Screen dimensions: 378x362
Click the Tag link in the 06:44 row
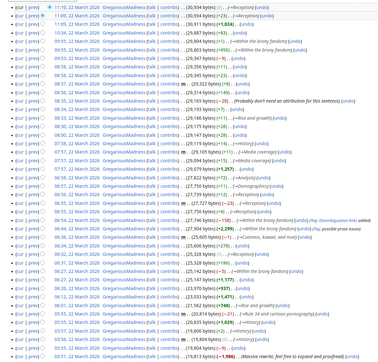pyautogui.click(x=317, y=229)
